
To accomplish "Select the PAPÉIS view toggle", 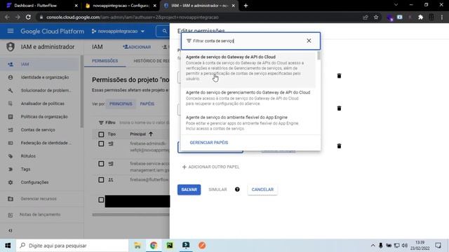I will pos(147,104).
